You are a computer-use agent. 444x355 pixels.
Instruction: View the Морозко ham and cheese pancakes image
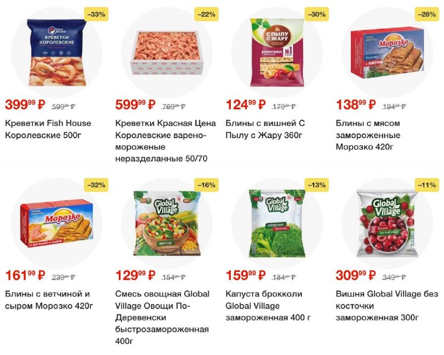point(57,224)
